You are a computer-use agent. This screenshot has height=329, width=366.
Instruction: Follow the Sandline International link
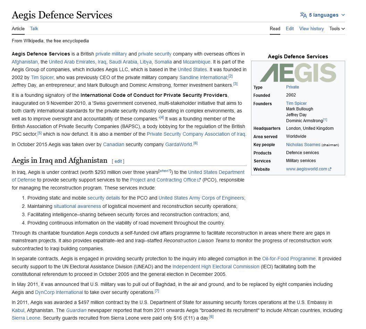(203, 77)
